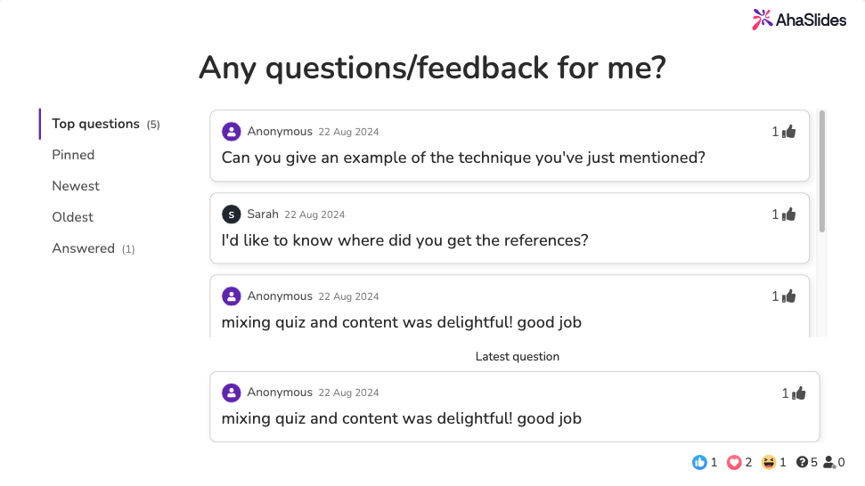Click the AhaSlides logo

point(799,20)
